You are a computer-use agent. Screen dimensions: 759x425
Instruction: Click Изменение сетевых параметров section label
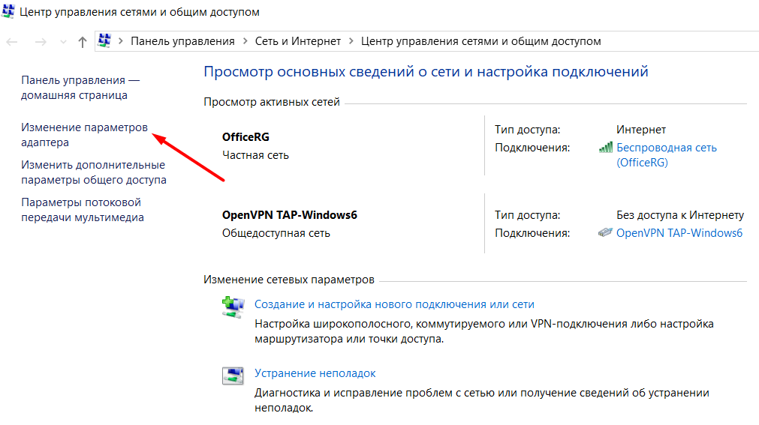[x=288, y=280]
